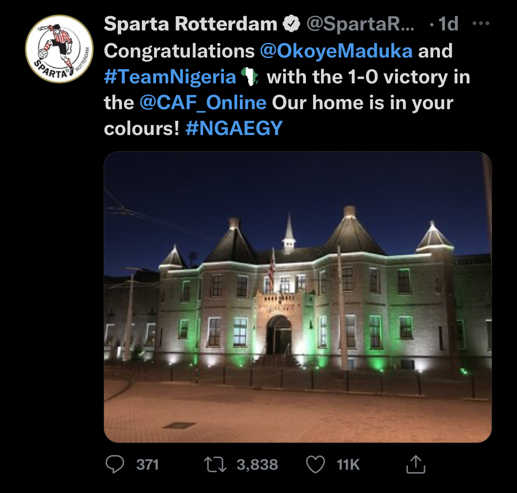Open Sparta Rotterdam profile picture

click(59, 49)
